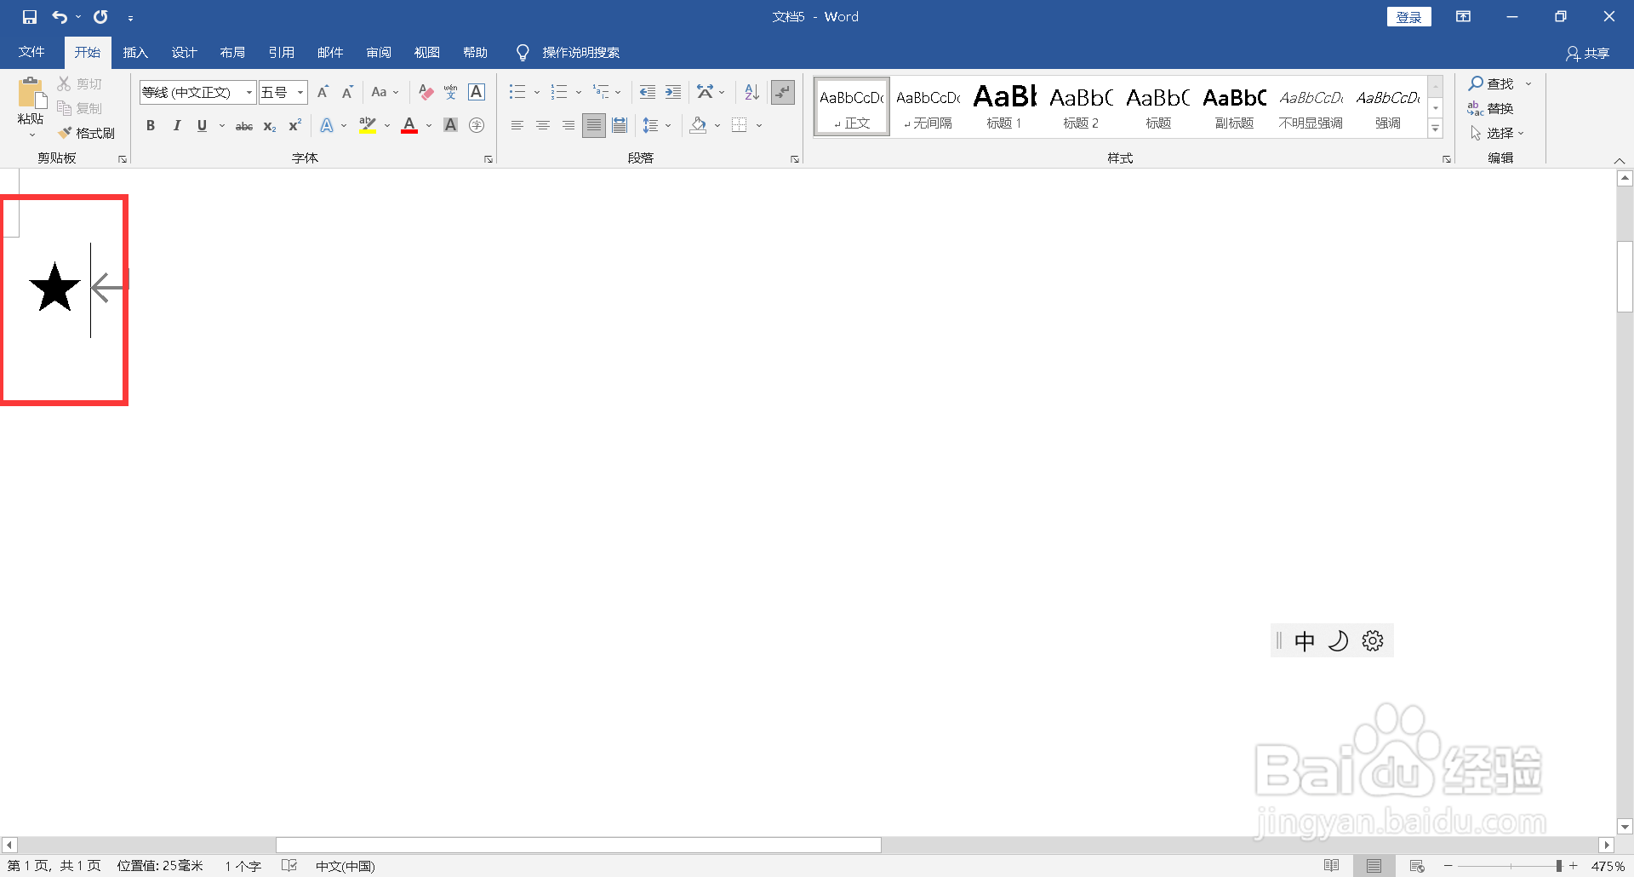Toggle the IME Chinese (中) language mode
1634x877 pixels.
pos(1305,640)
